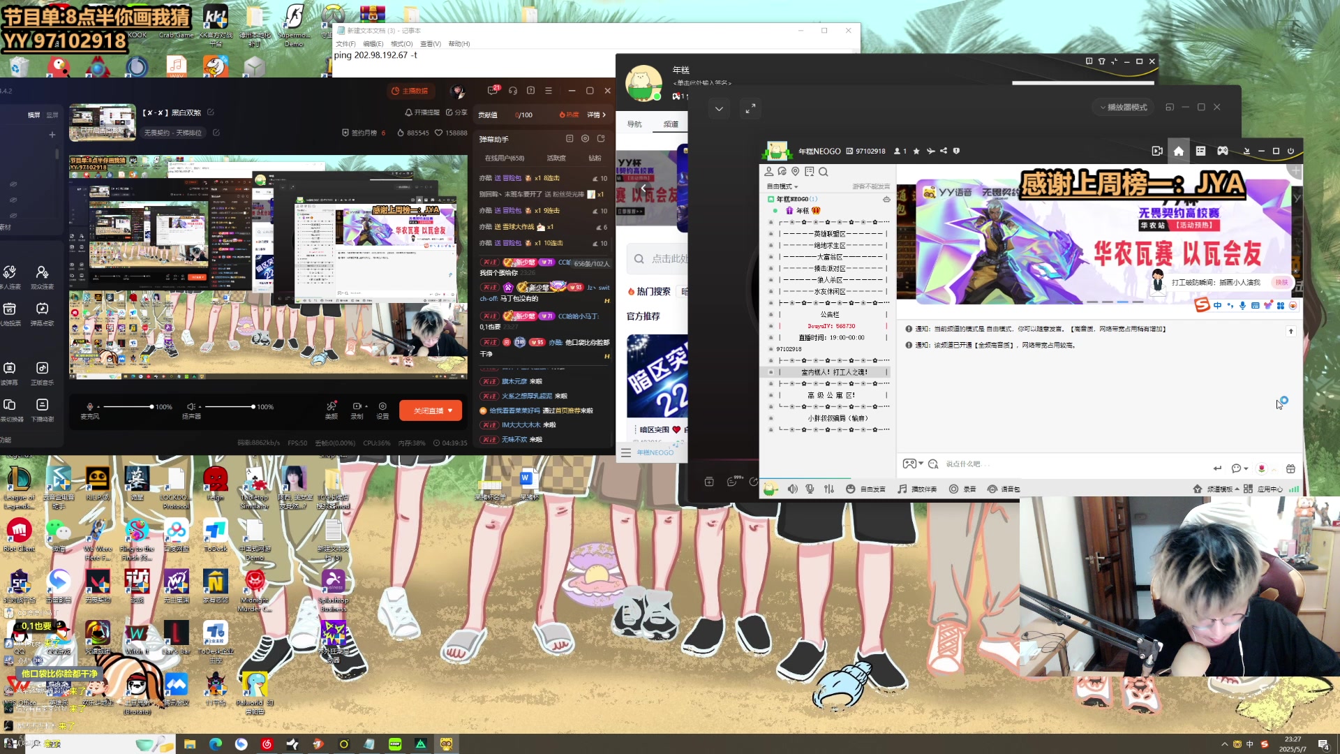Open 设置 settings icon in streaming control bar
The height and width of the screenshot is (754, 1340).
point(382,411)
